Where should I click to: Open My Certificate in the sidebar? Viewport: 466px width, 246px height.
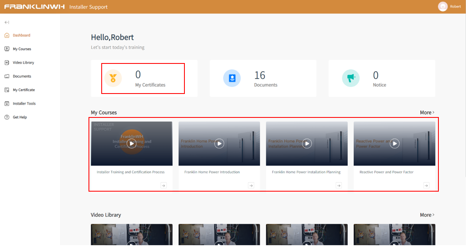[x=24, y=90]
